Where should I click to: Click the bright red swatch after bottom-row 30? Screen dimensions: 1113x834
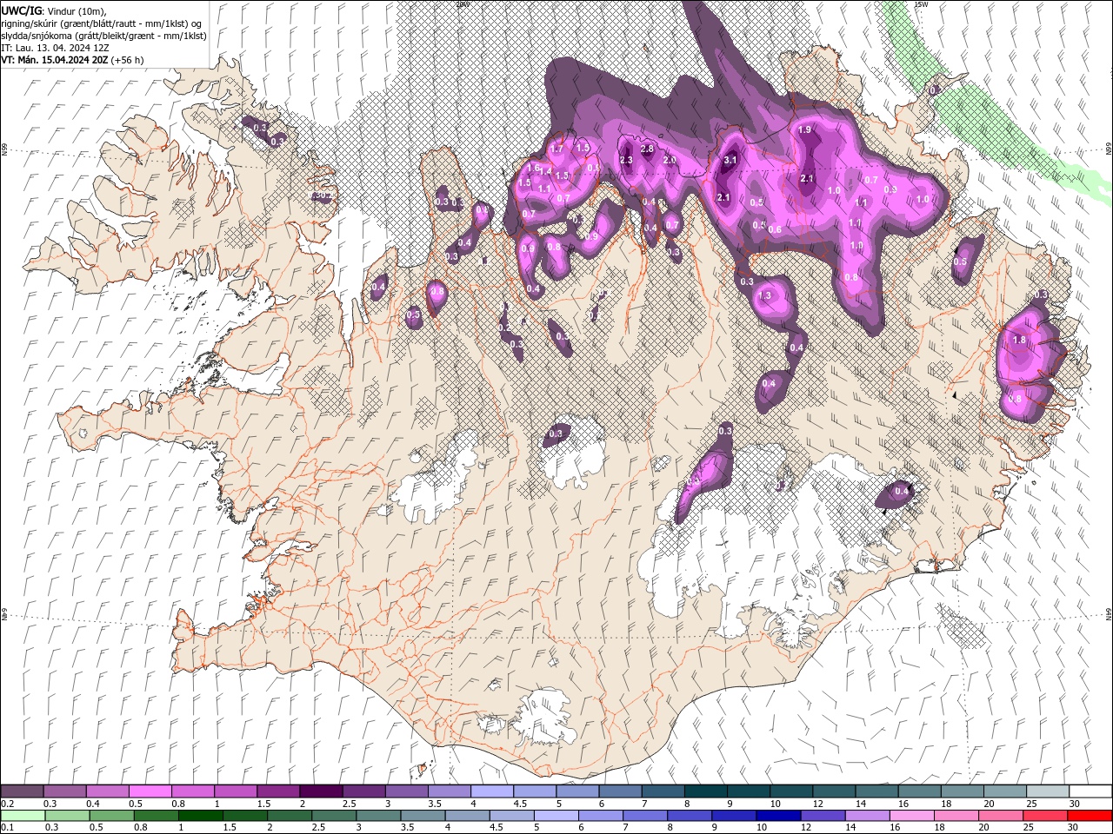pyautogui.click(x=1090, y=816)
